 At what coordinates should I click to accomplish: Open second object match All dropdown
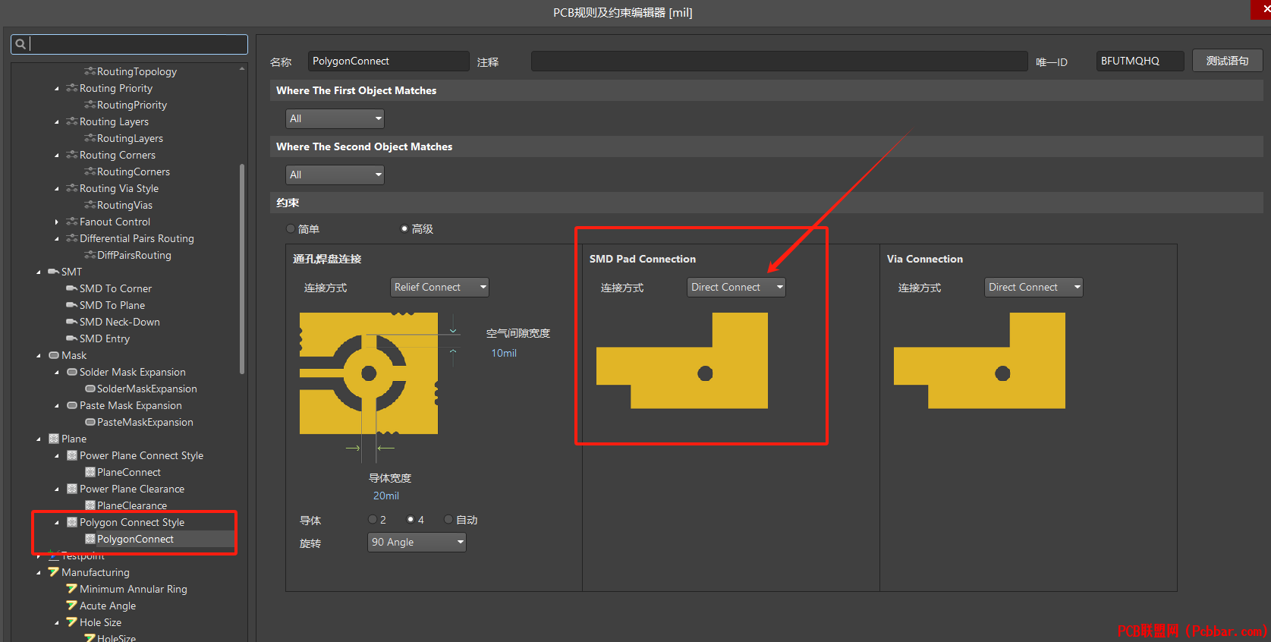tap(335, 175)
